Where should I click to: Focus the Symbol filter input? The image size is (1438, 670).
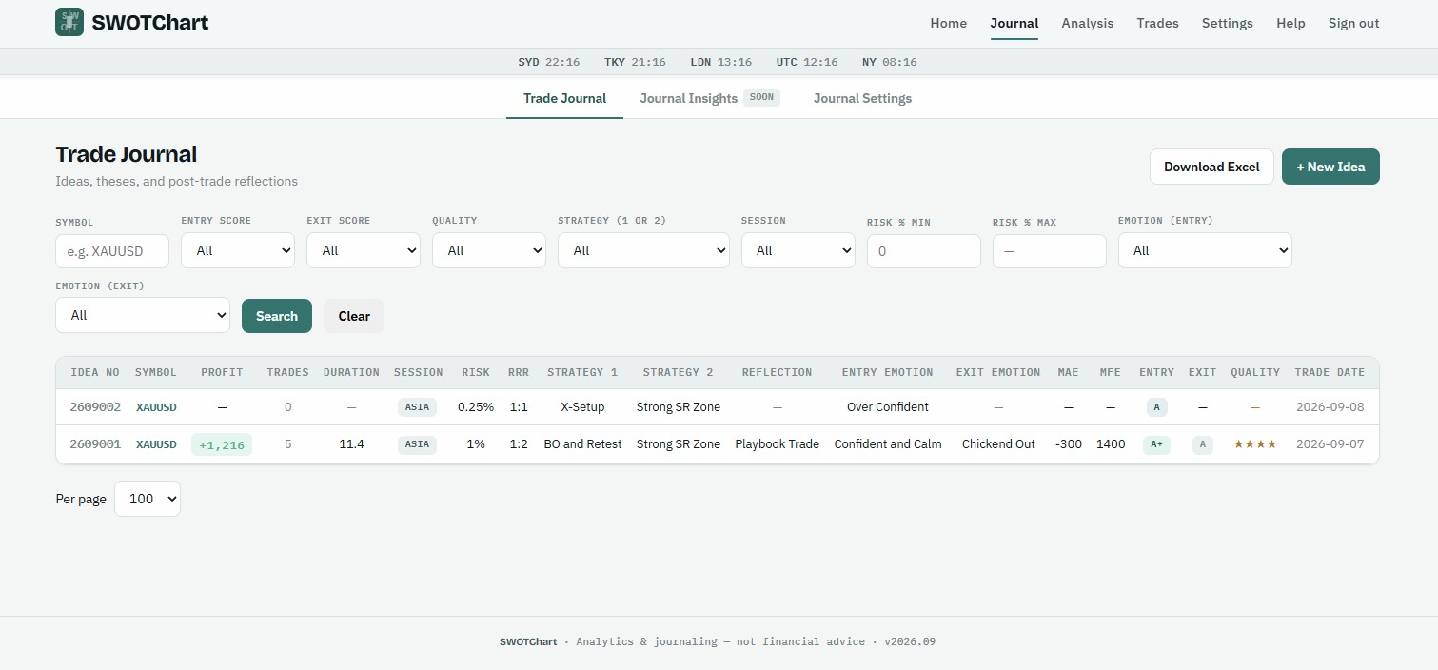(112, 251)
